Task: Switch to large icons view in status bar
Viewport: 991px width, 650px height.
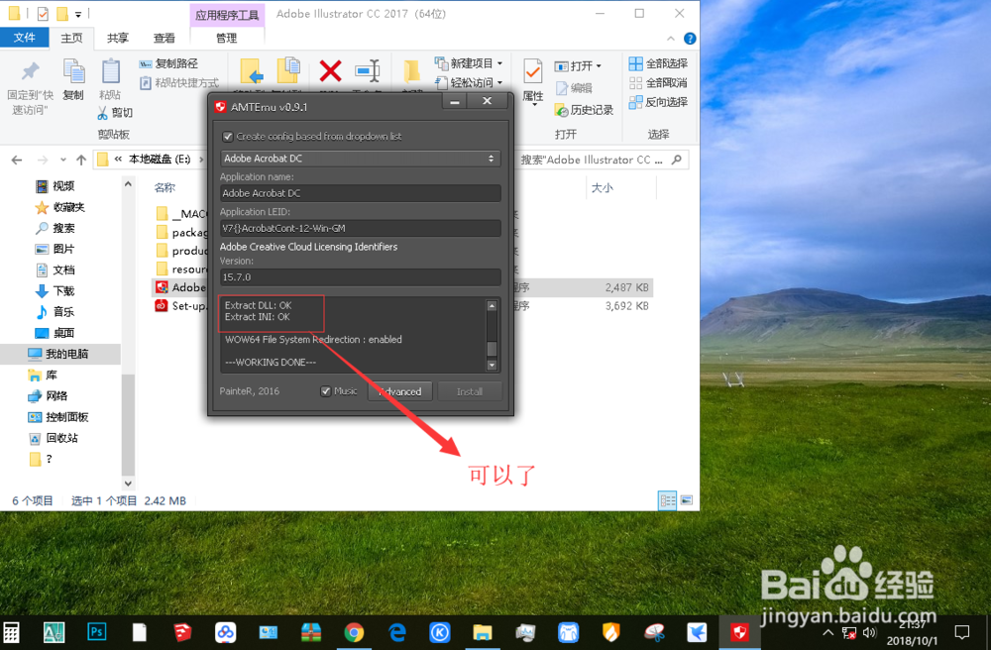Action: click(686, 500)
